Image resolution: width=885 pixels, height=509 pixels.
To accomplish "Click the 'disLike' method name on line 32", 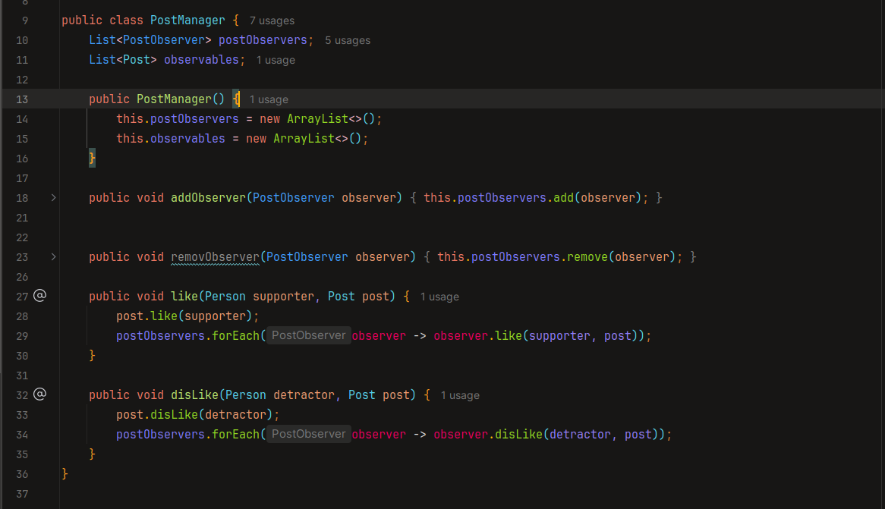I will coord(195,395).
